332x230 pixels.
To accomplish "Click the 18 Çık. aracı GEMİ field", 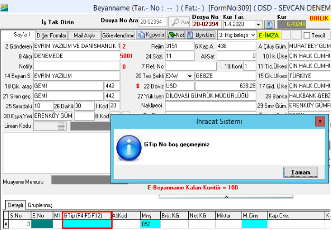I will point(68,86).
